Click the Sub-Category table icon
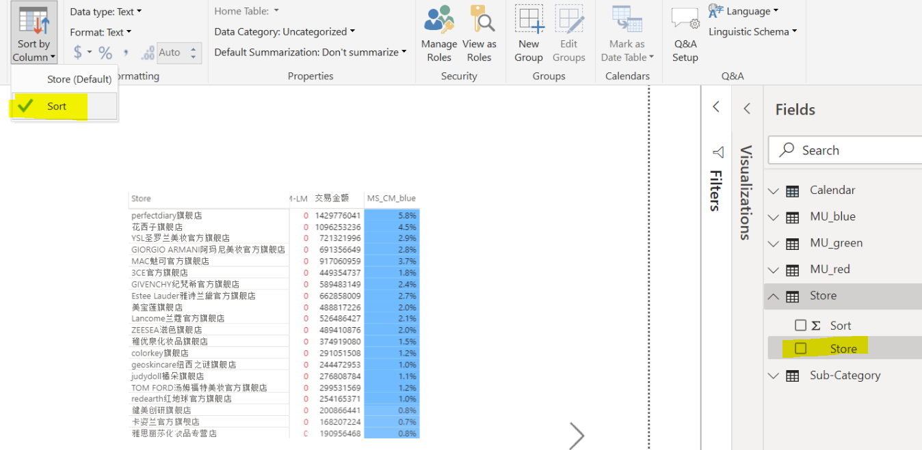The height and width of the screenshot is (450, 922). (x=793, y=376)
